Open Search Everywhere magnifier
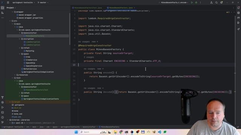The image size is (241, 135). (217, 3)
